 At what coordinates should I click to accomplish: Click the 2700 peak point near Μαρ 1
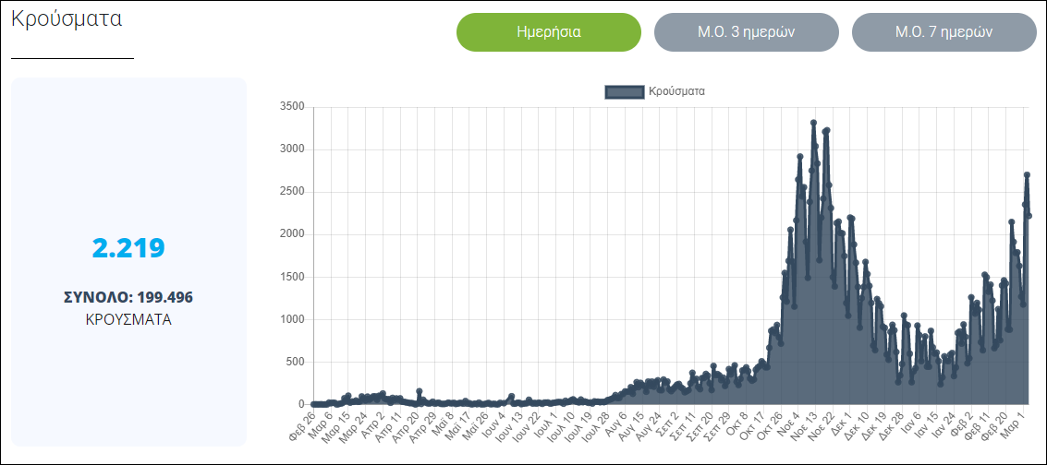tap(1027, 175)
